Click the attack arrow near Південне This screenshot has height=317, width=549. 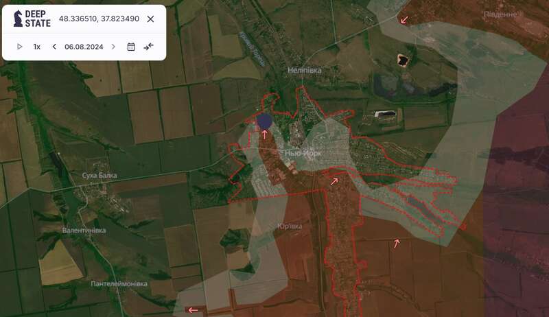(405, 20)
